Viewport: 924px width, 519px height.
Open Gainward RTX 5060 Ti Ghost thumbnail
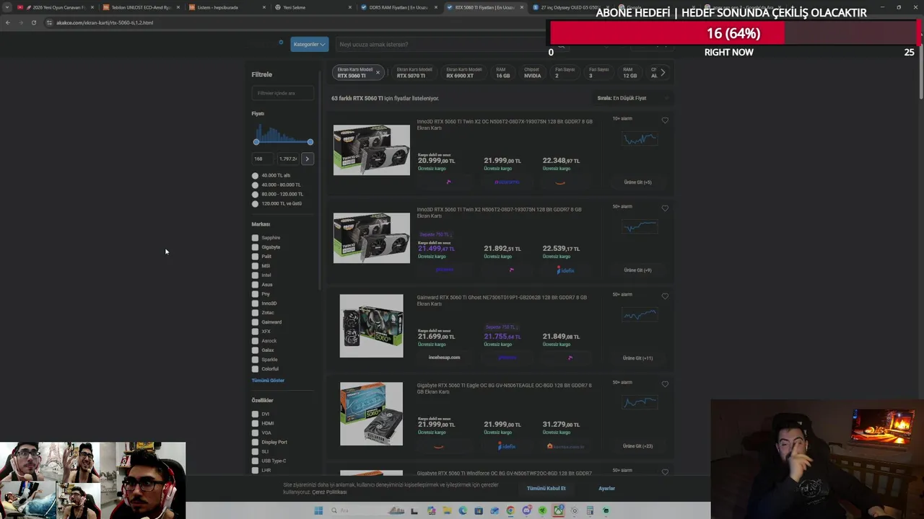[x=371, y=326]
